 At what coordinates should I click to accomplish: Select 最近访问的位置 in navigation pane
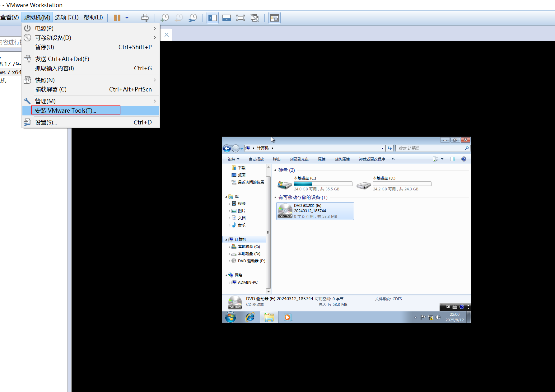coord(248,182)
